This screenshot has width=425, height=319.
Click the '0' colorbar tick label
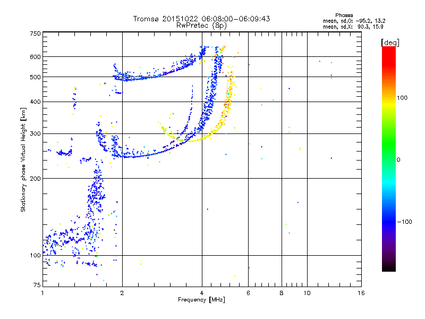click(398, 160)
